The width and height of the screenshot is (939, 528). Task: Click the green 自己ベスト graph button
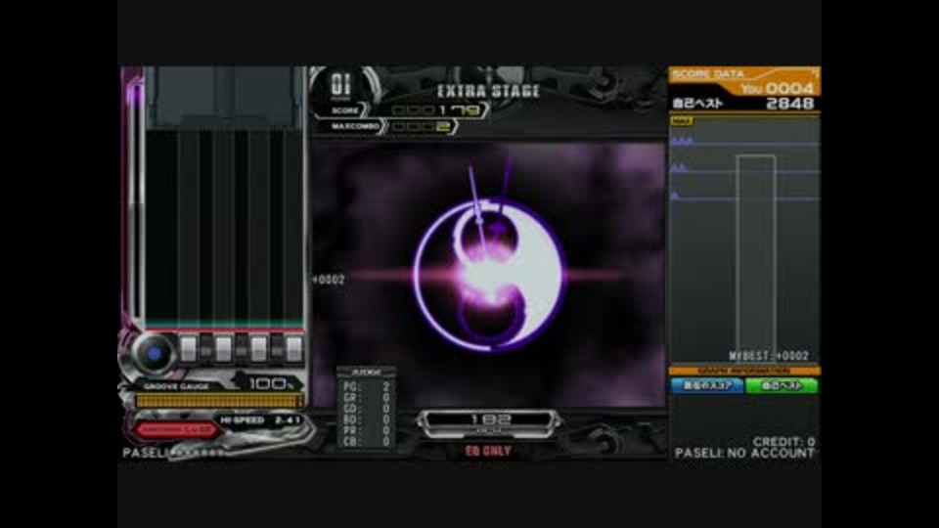(782, 385)
